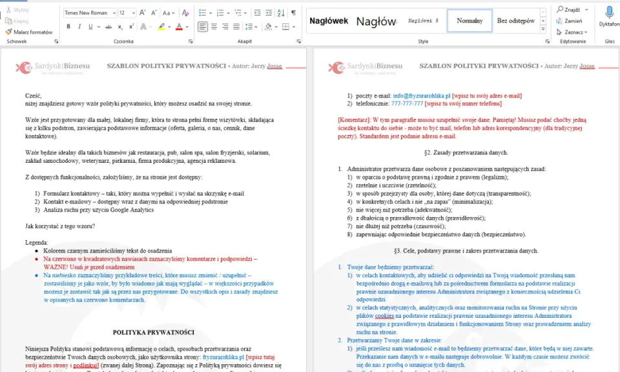This screenshot has width=620, height=372.
Task: Open the highlight color dropdown arrow
Action: [x=169, y=27]
